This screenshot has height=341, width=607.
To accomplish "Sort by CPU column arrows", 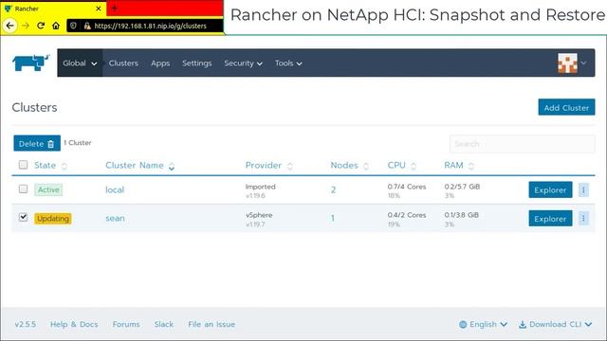I will coord(414,166).
